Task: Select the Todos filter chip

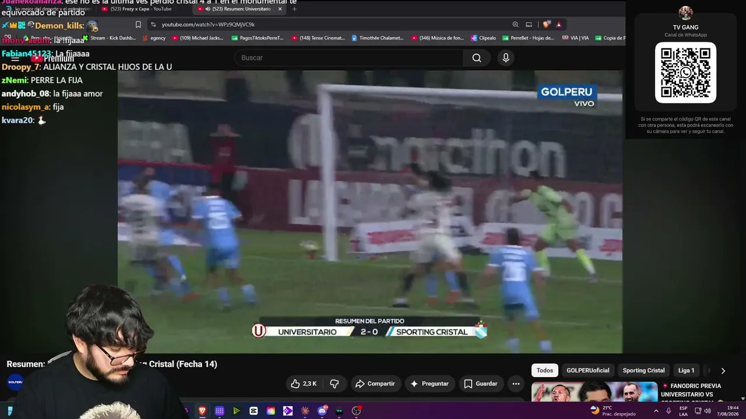Action: [x=545, y=371]
